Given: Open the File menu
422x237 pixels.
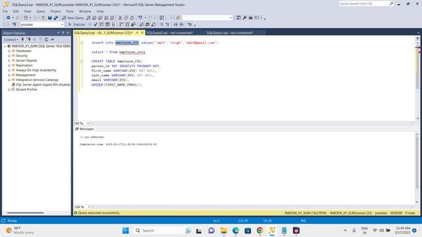Looking at the screenshot, I should point(5,11).
